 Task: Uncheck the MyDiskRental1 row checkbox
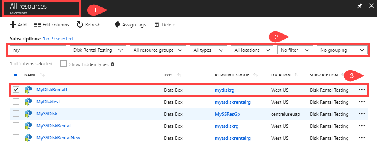(x=16, y=90)
